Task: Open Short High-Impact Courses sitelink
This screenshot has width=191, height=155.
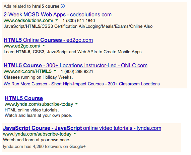Action: (x=77, y=84)
